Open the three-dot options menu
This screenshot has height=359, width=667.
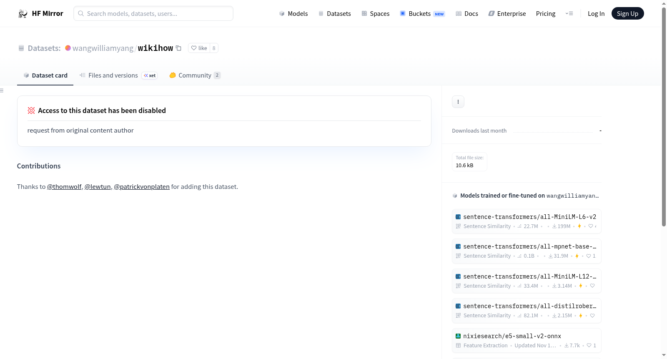coord(458,102)
